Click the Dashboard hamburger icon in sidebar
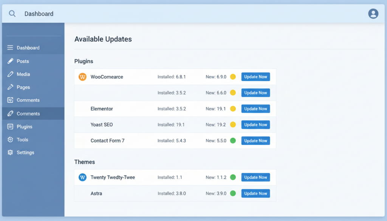Screen dimensions: 387x221 (x=10, y=48)
